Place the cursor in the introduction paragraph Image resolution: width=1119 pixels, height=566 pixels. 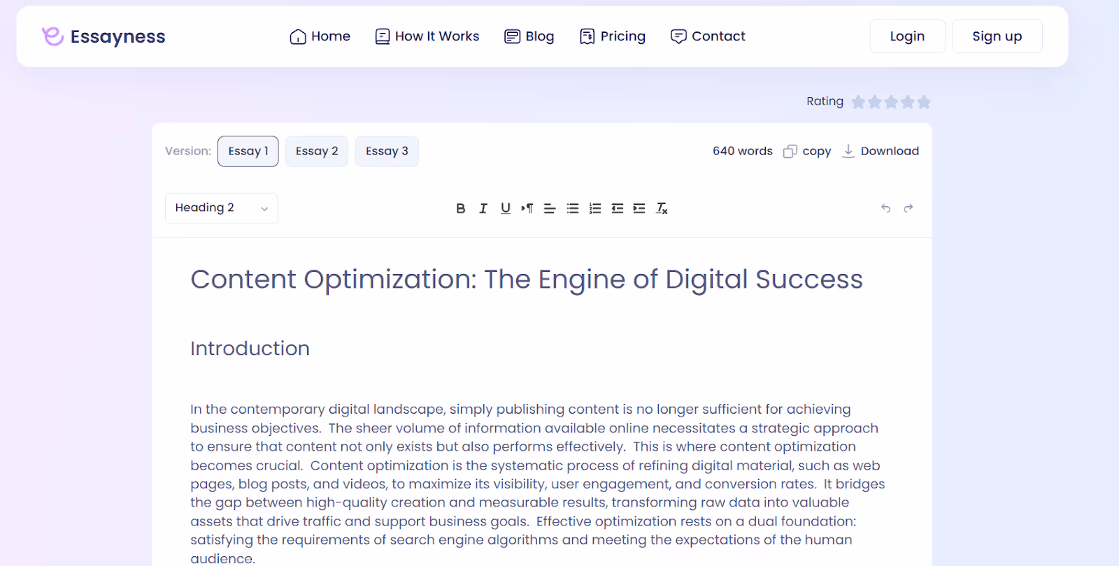tap(537, 484)
